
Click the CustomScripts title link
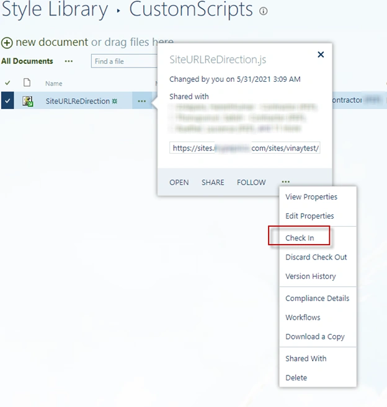[191, 10]
